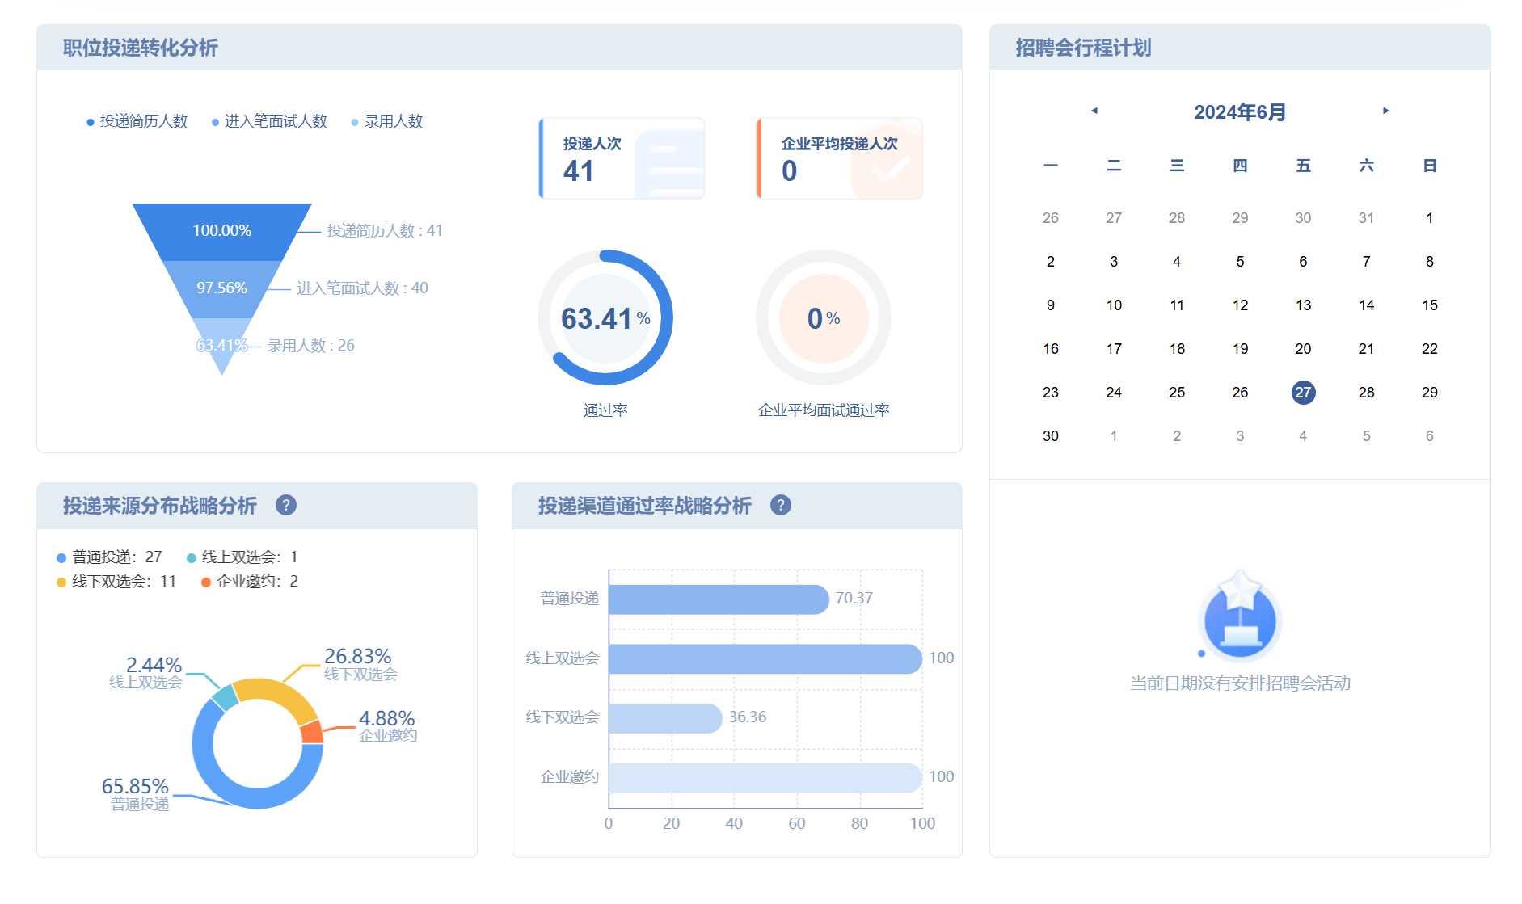The width and height of the screenshot is (1522, 904).
Task: Toggle 进入笔面试人数 legend item
Action: click(269, 122)
